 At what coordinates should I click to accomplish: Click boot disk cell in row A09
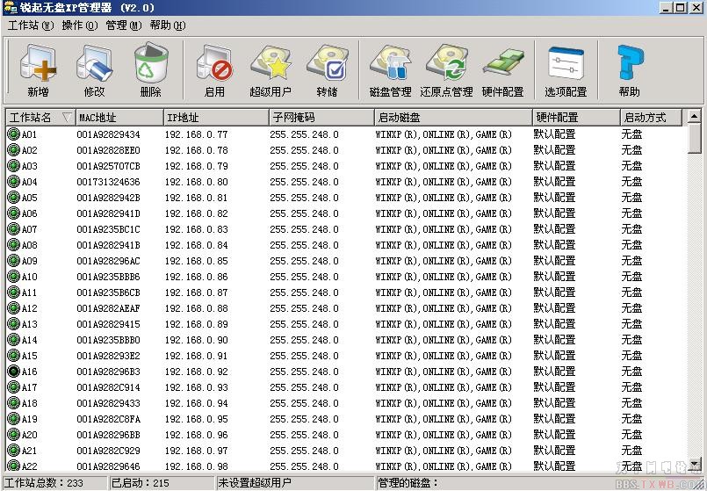pyautogui.click(x=444, y=261)
